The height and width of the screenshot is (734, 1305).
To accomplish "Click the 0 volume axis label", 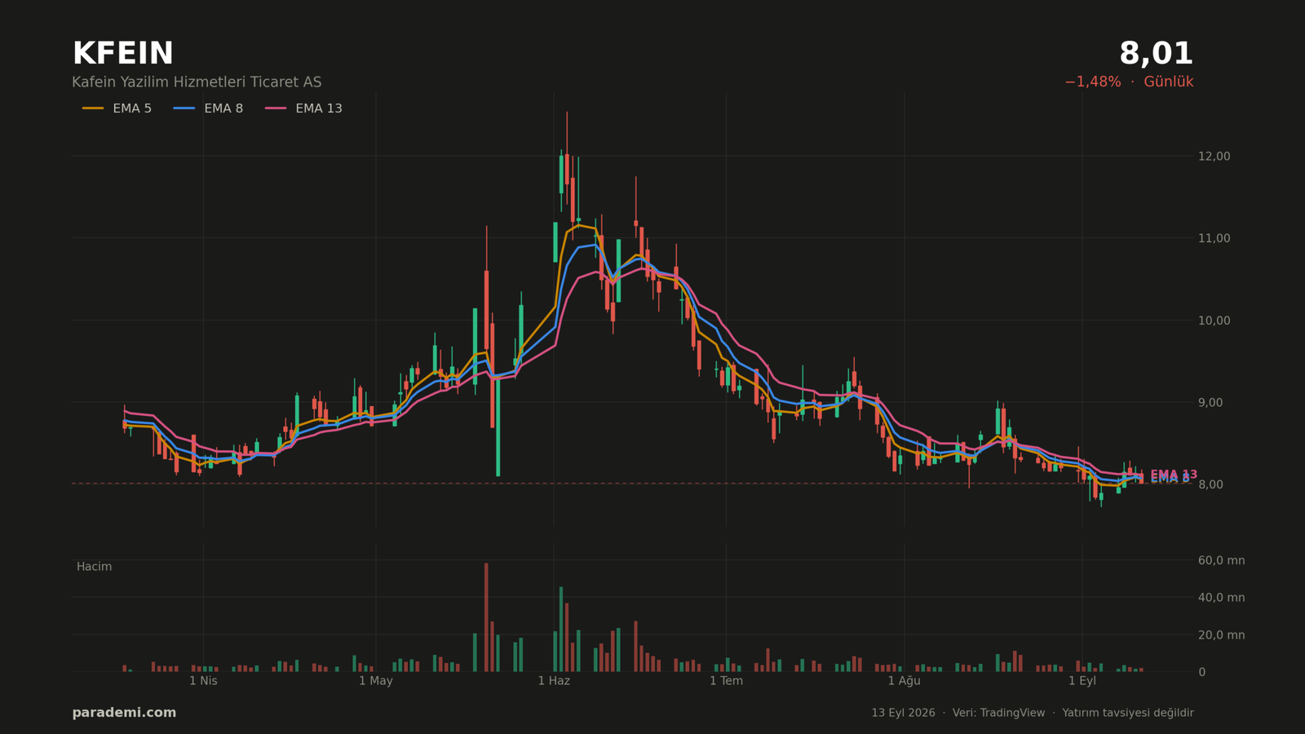I will (1201, 672).
